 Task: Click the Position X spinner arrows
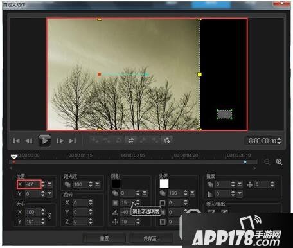[x=43, y=184]
